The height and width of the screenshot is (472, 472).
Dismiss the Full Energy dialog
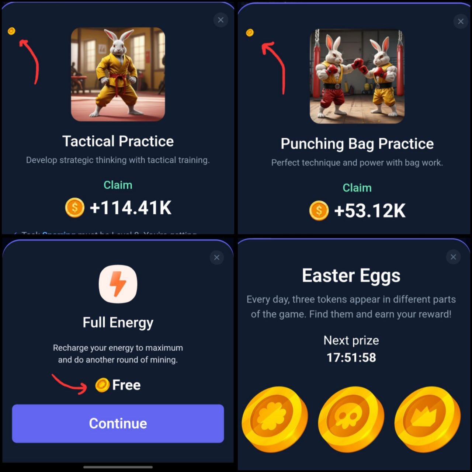tap(217, 257)
